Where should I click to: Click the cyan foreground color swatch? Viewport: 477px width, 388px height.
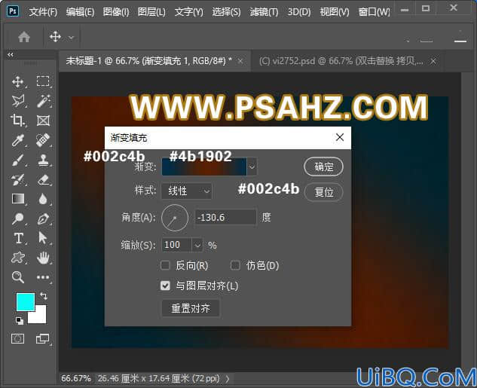(26, 301)
